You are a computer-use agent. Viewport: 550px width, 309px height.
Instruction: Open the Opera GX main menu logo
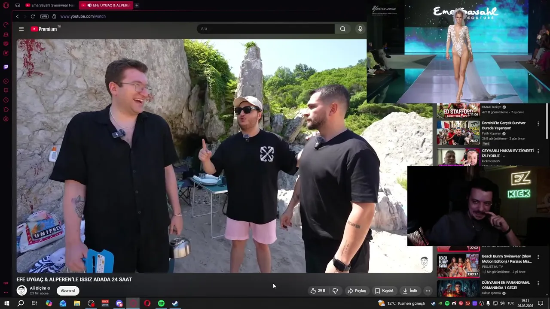tap(6, 5)
